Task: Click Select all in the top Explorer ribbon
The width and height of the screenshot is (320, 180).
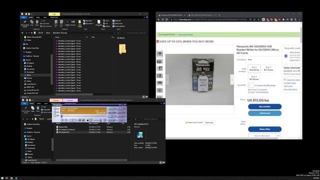Action: coord(116,21)
